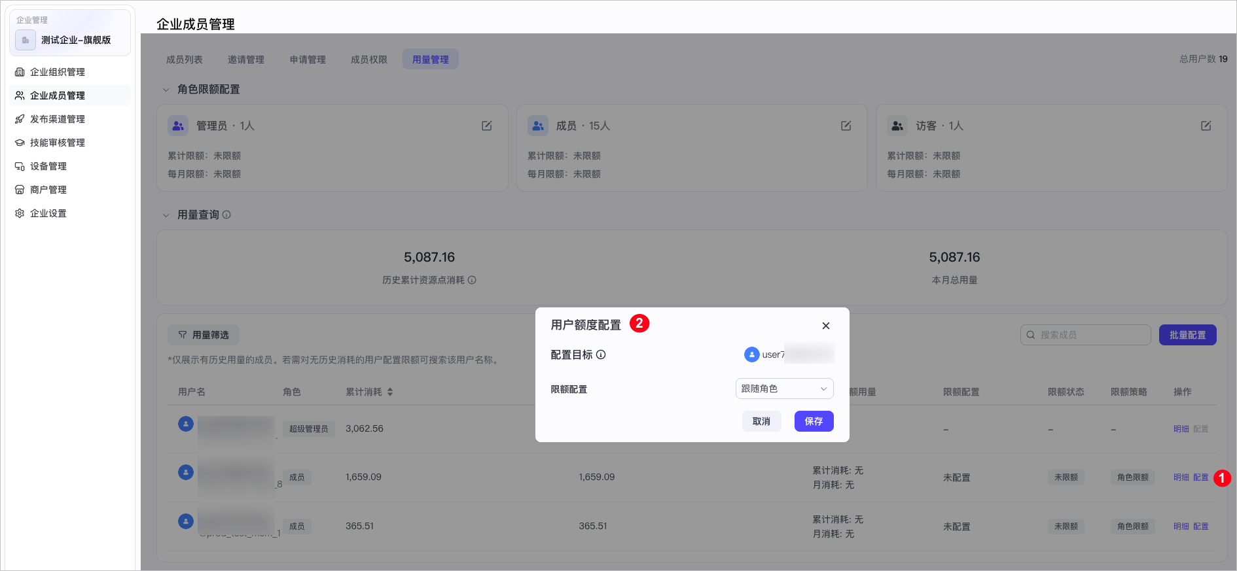Click info icon next to 用量查询

coord(226,215)
